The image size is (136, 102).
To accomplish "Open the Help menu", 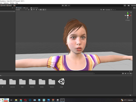I will [x=17, y=3].
